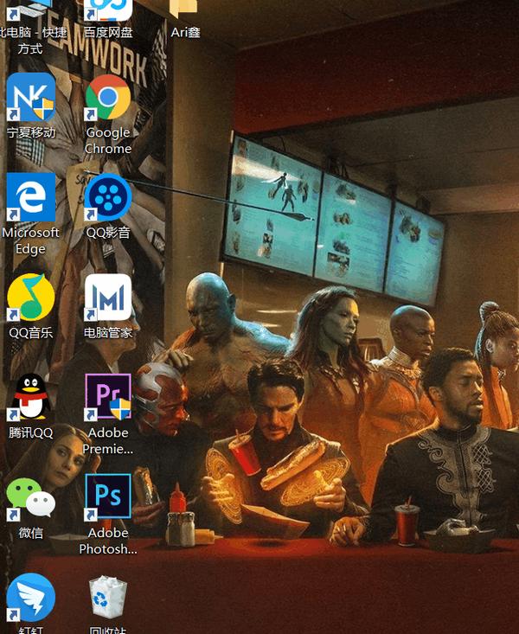Select the '电脑管家' label text
Screen dimensions: 519x634
pyautogui.click(x=108, y=333)
